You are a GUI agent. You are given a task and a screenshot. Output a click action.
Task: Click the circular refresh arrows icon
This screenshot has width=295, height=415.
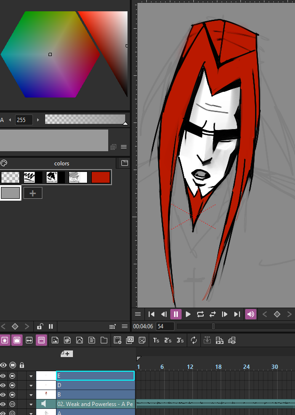coord(194,341)
